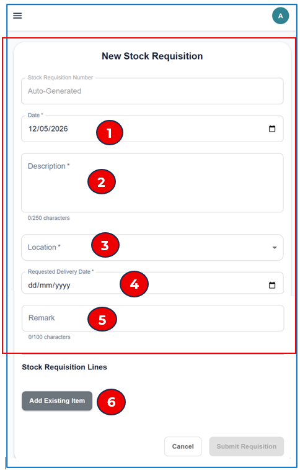The image size is (300, 470).
Task: Expand the Location dropdown arrow
Action: [275, 248]
